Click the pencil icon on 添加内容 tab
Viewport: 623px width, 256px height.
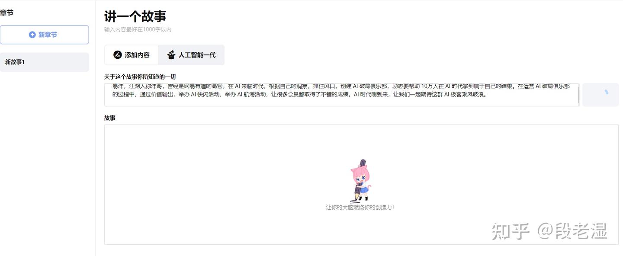click(117, 55)
